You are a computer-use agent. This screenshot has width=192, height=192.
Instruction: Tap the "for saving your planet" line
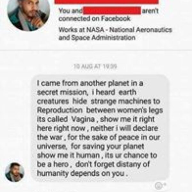pos(108,147)
